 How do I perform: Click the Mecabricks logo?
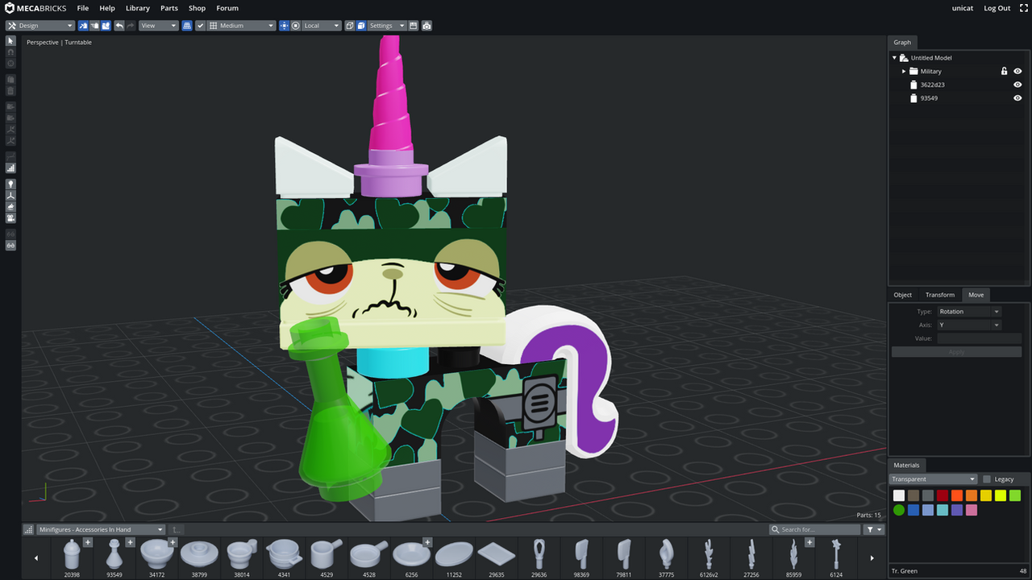coord(35,8)
